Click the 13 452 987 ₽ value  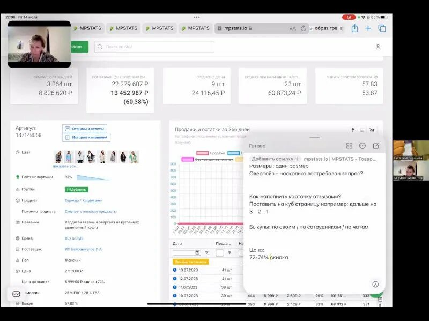tap(129, 93)
